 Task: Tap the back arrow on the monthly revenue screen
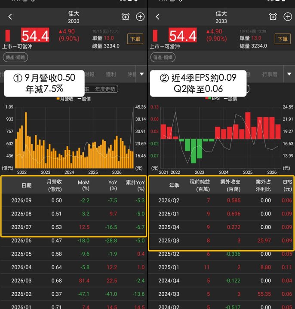(10, 17)
